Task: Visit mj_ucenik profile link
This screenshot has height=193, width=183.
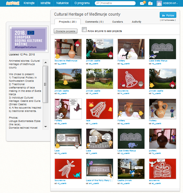Action: tap(62, 153)
